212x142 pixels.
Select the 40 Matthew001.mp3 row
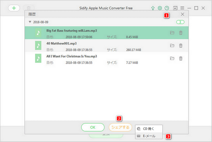(107, 46)
